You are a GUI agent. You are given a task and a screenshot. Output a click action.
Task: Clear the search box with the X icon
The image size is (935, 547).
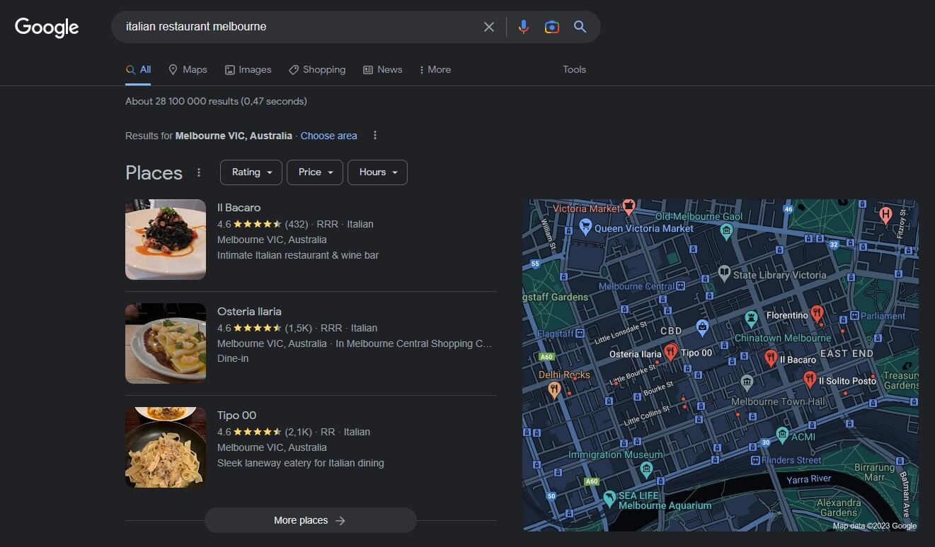pyautogui.click(x=489, y=27)
